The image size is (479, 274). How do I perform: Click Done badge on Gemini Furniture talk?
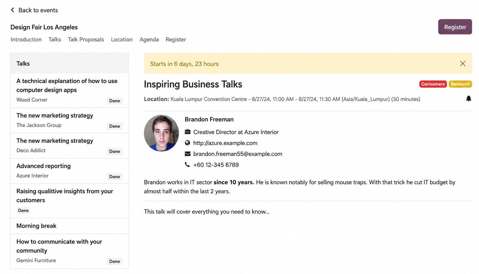pyautogui.click(x=115, y=261)
